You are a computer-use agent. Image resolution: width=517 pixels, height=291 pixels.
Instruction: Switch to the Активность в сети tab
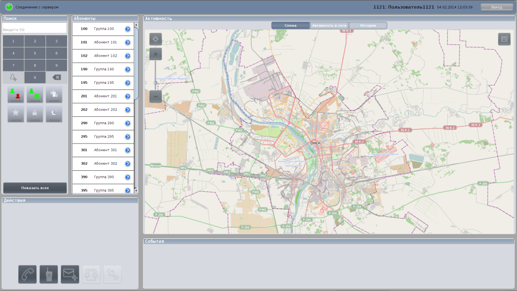point(329,25)
